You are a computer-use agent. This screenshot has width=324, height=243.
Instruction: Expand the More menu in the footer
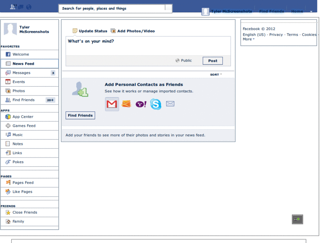click(248, 39)
